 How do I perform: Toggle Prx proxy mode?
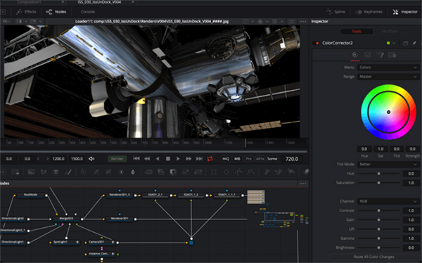(249, 159)
